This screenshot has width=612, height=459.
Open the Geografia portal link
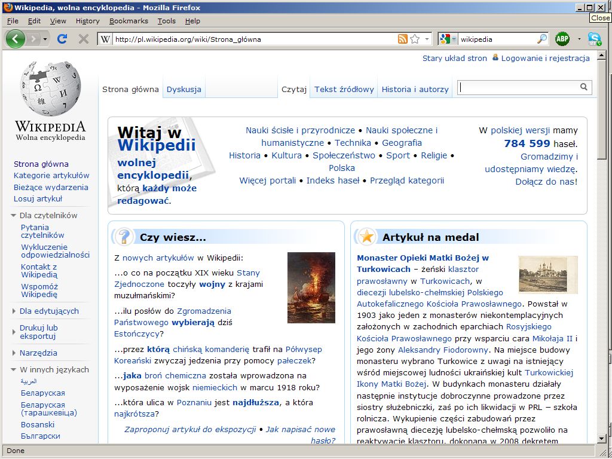pyautogui.click(x=402, y=143)
